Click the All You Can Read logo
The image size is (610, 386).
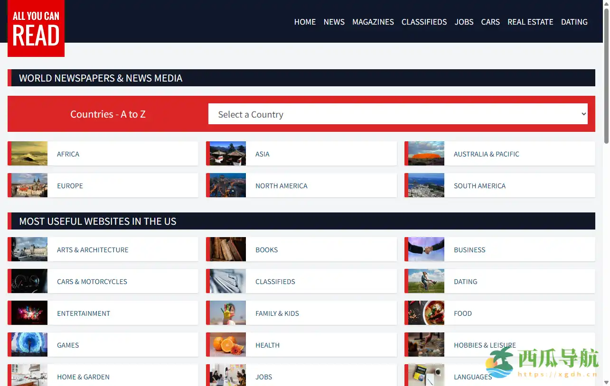point(36,28)
